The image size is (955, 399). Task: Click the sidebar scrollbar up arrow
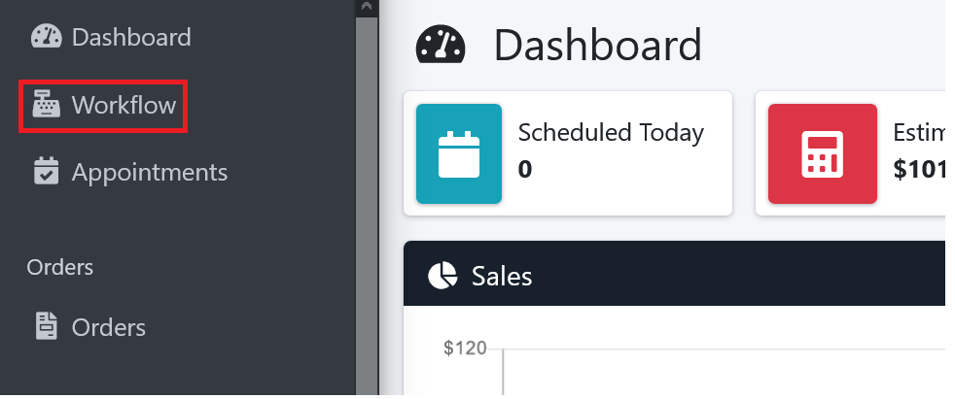pos(367,7)
